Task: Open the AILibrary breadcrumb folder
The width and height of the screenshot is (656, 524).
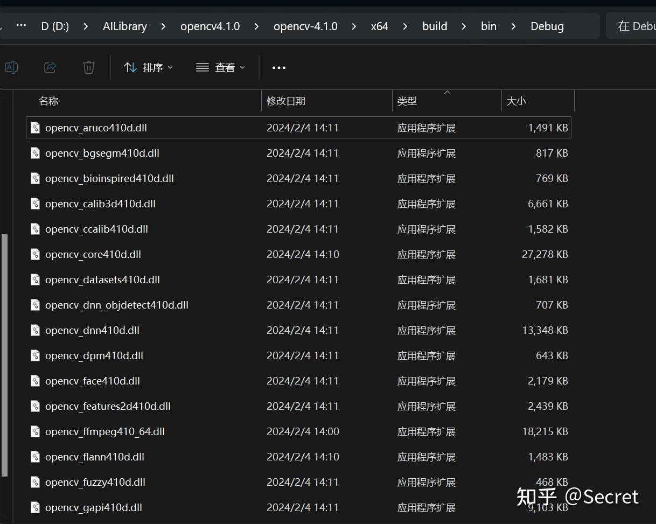Action: (124, 26)
